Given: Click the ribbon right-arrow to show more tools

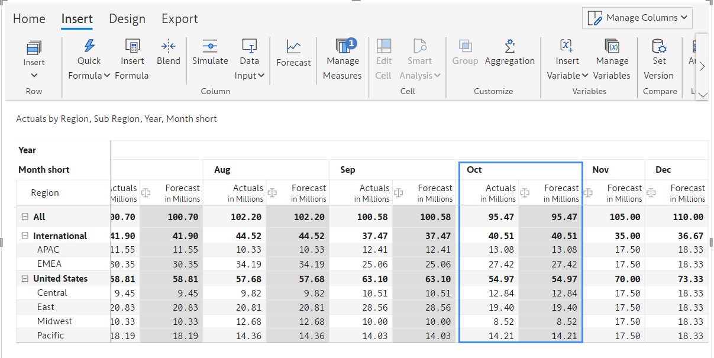Looking at the screenshot, I should click(702, 66).
